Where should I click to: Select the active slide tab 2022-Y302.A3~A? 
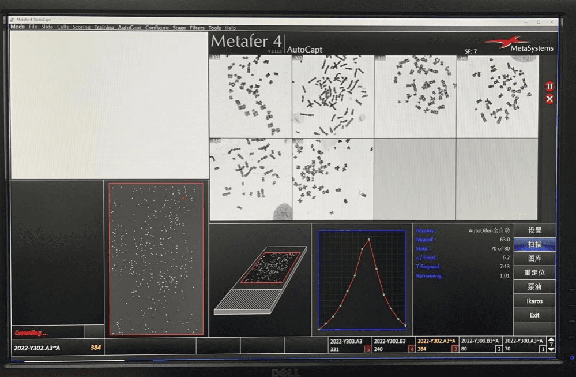click(x=436, y=345)
